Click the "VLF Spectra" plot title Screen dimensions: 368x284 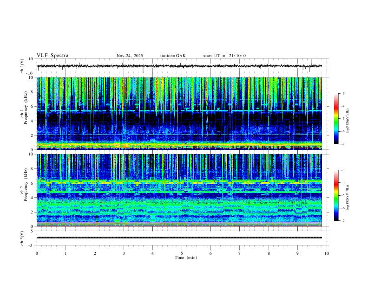[x=53, y=56]
